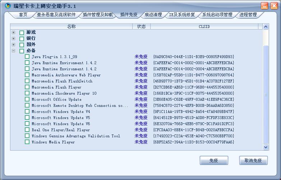Select the 游戏 category label
The width and height of the screenshot is (281, 180).
[x=31, y=32]
